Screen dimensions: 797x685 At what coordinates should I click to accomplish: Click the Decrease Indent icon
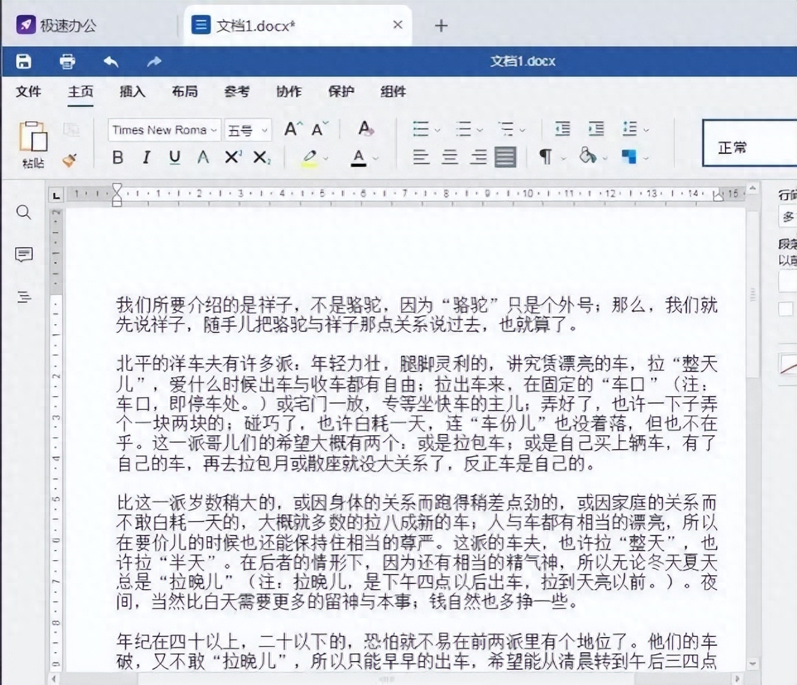click(x=562, y=129)
